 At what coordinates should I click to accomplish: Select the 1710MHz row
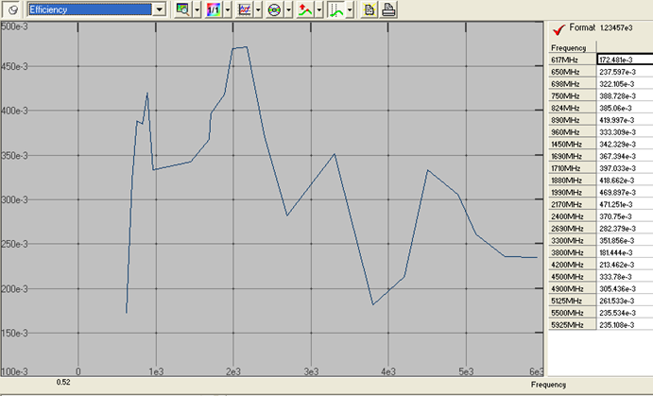click(573, 168)
